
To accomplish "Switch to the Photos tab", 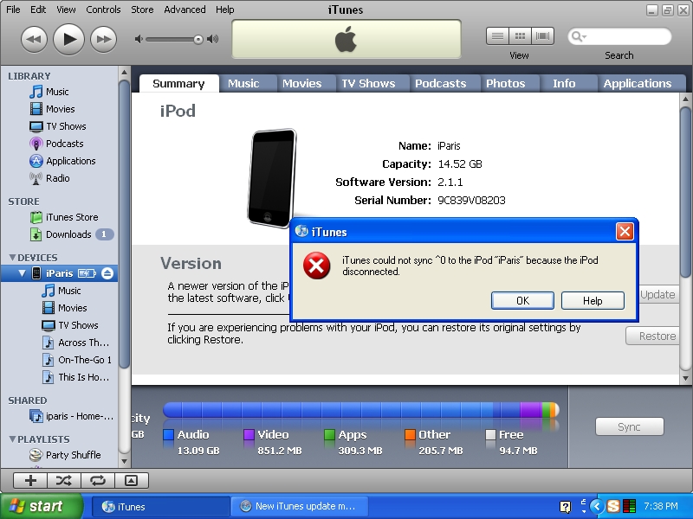I will (506, 83).
